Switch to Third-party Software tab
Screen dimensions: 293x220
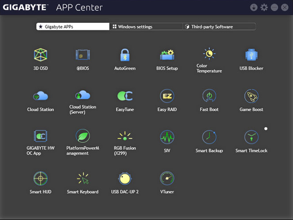click(219, 27)
